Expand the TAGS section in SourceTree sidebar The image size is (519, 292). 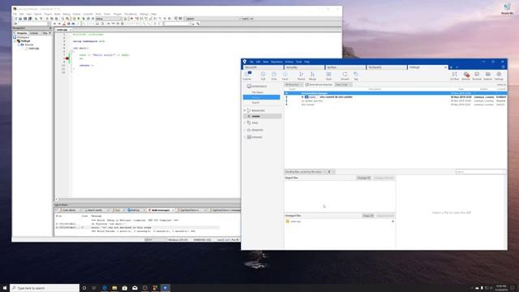tap(245, 122)
